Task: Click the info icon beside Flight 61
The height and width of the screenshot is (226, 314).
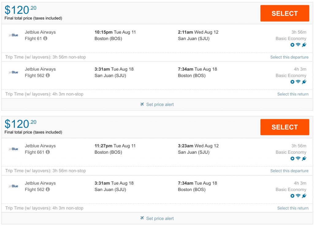Action: pyautogui.click(x=45, y=39)
